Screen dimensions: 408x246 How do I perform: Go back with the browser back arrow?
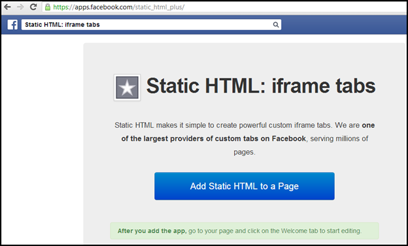(x=7, y=7)
